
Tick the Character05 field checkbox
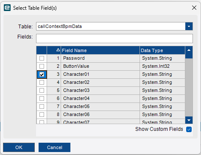(42, 106)
